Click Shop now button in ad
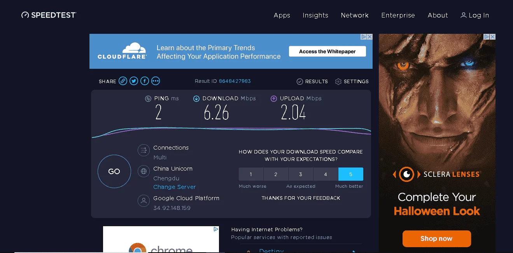Screen dimensions: 513x253 coord(437,239)
